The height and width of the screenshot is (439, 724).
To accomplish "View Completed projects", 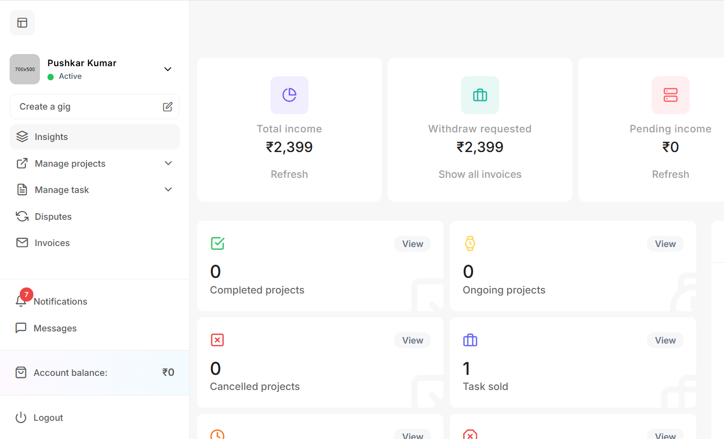I will click(x=413, y=244).
